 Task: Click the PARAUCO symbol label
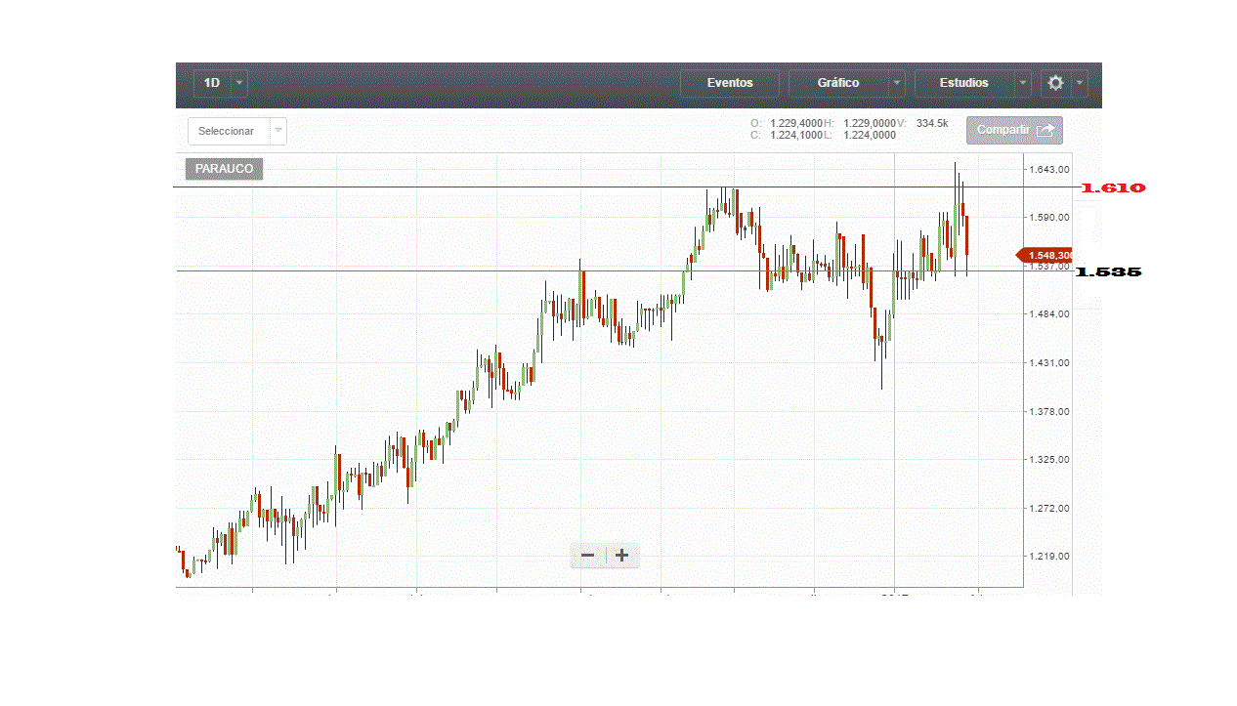coord(224,169)
